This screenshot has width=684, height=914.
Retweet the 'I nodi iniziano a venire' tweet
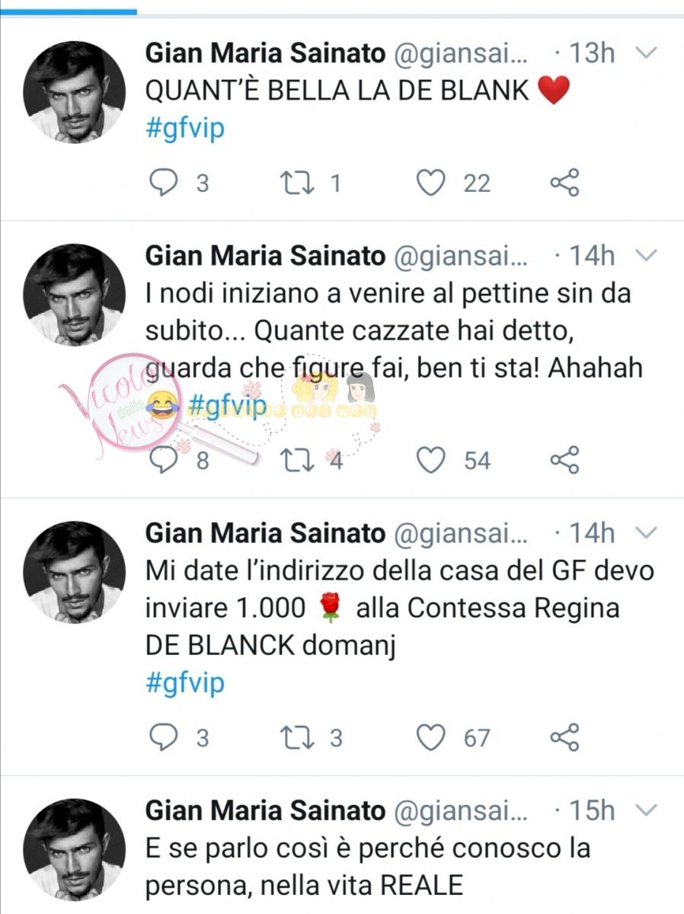click(x=292, y=460)
